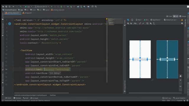The height and width of the screenshot is (106, 189).
Task: Click the Sync/Reload toolbar icon
Action: pos(9,6)
